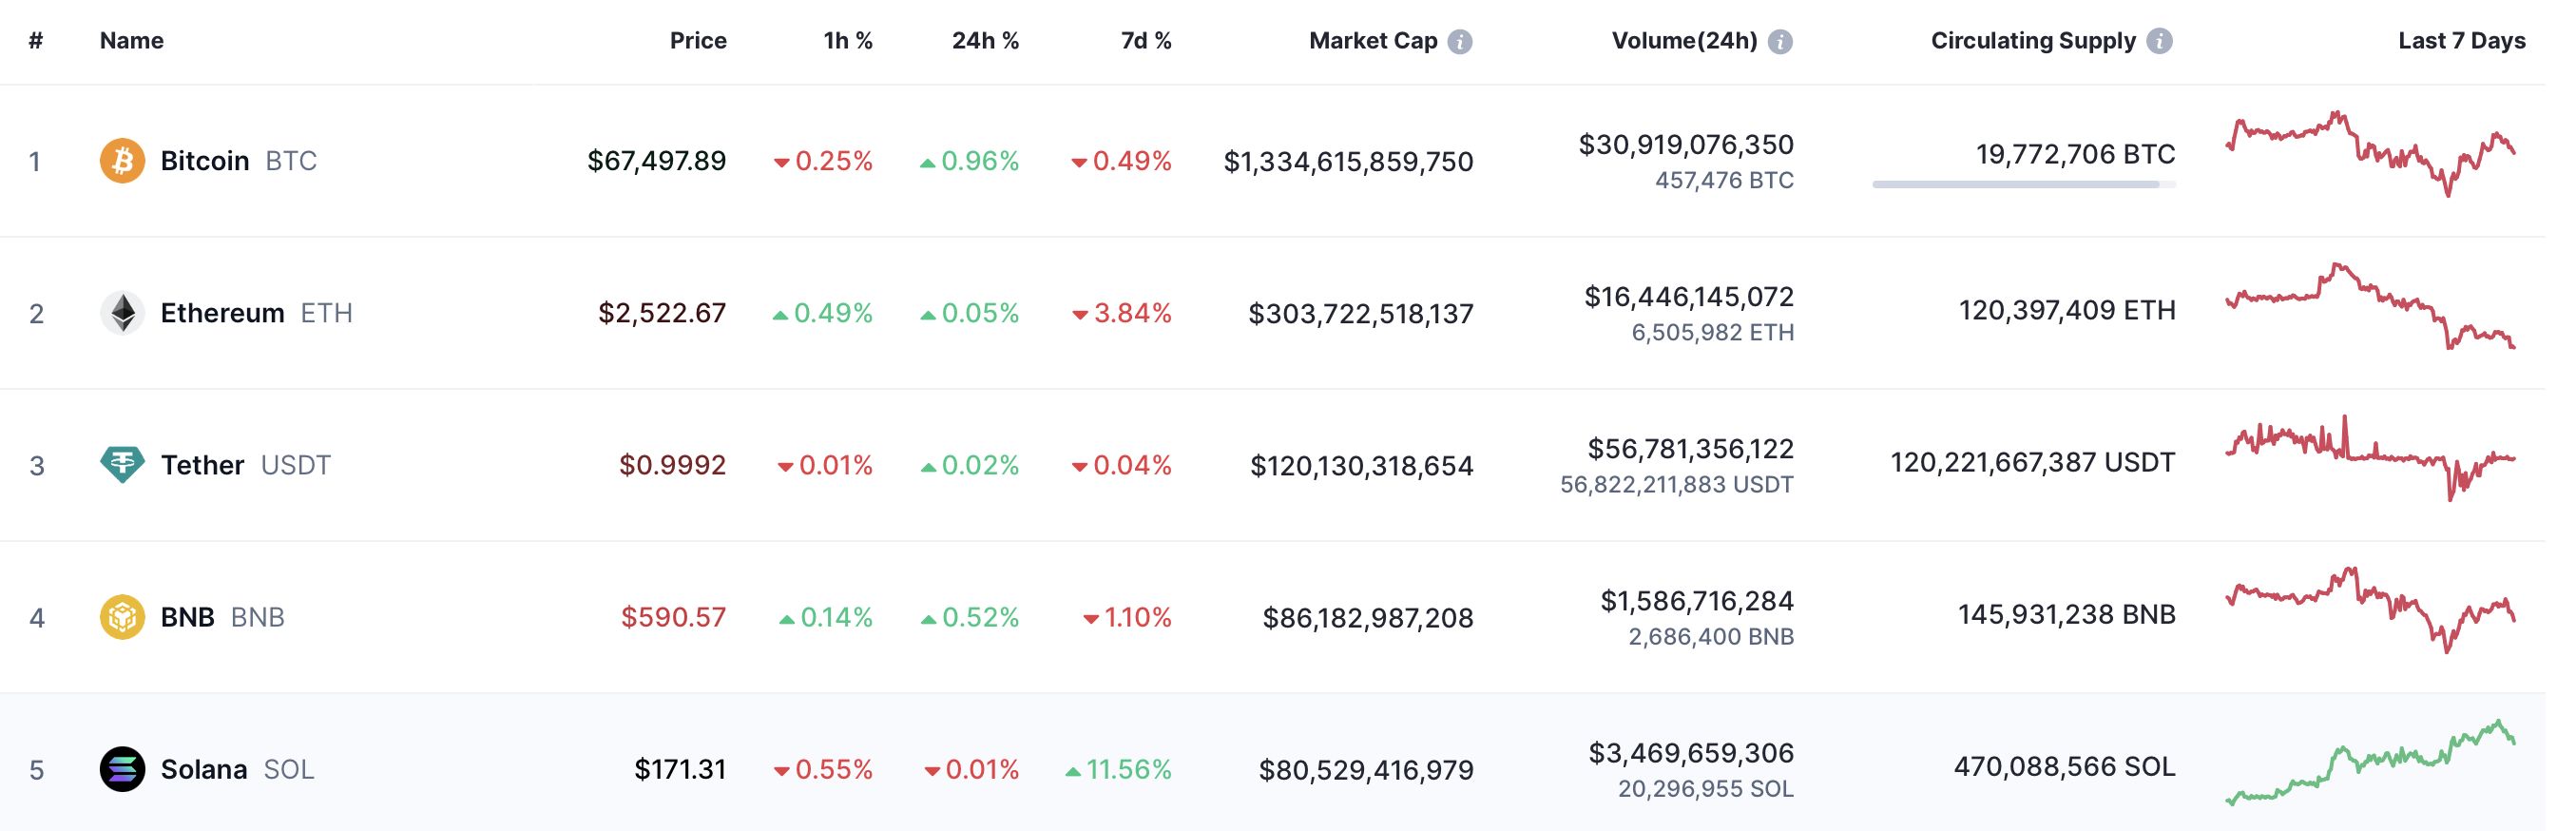The height and width of the screenshot is (831, 2576).
Task: Sort by the 1h % column header
Action: [847, 41]
